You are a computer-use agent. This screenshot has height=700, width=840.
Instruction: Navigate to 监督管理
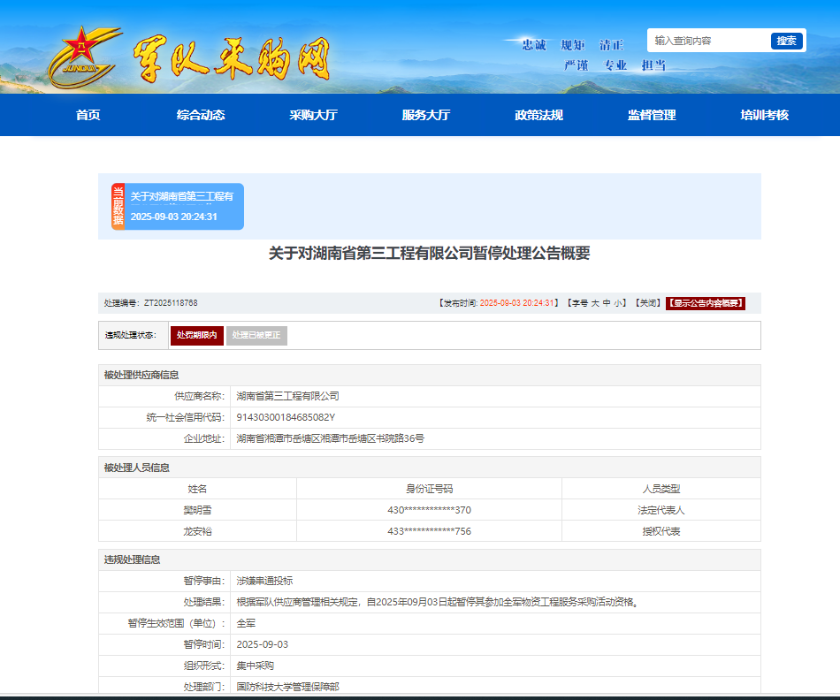point(652,115)
